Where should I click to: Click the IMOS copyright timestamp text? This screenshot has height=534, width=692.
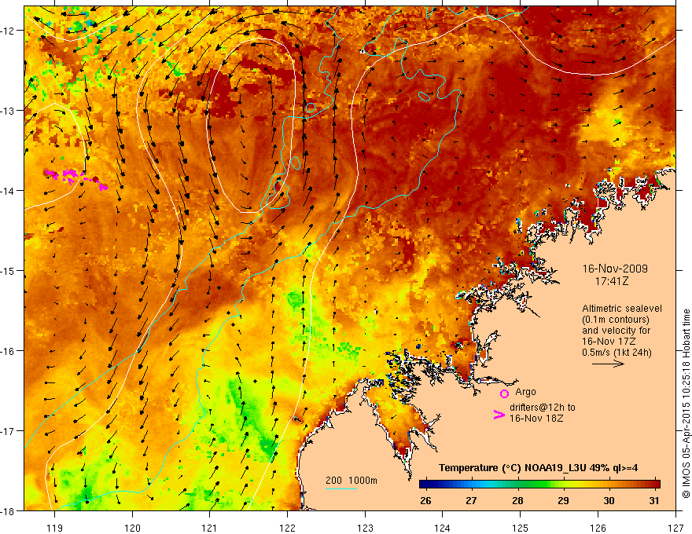686,402
